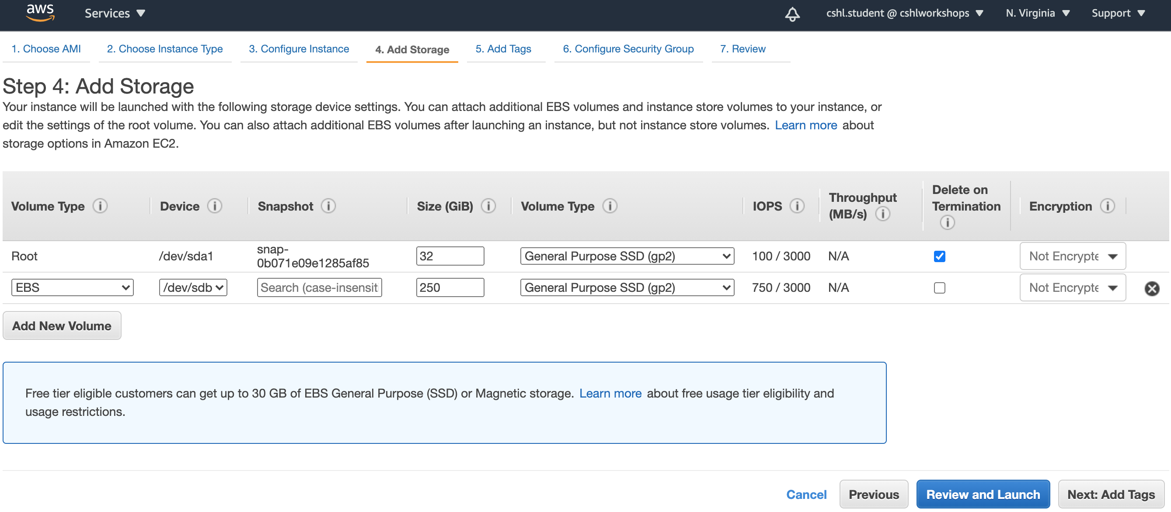Click the Delete on Termination info icon
The image size is (1171, 512).
[948, 223]
